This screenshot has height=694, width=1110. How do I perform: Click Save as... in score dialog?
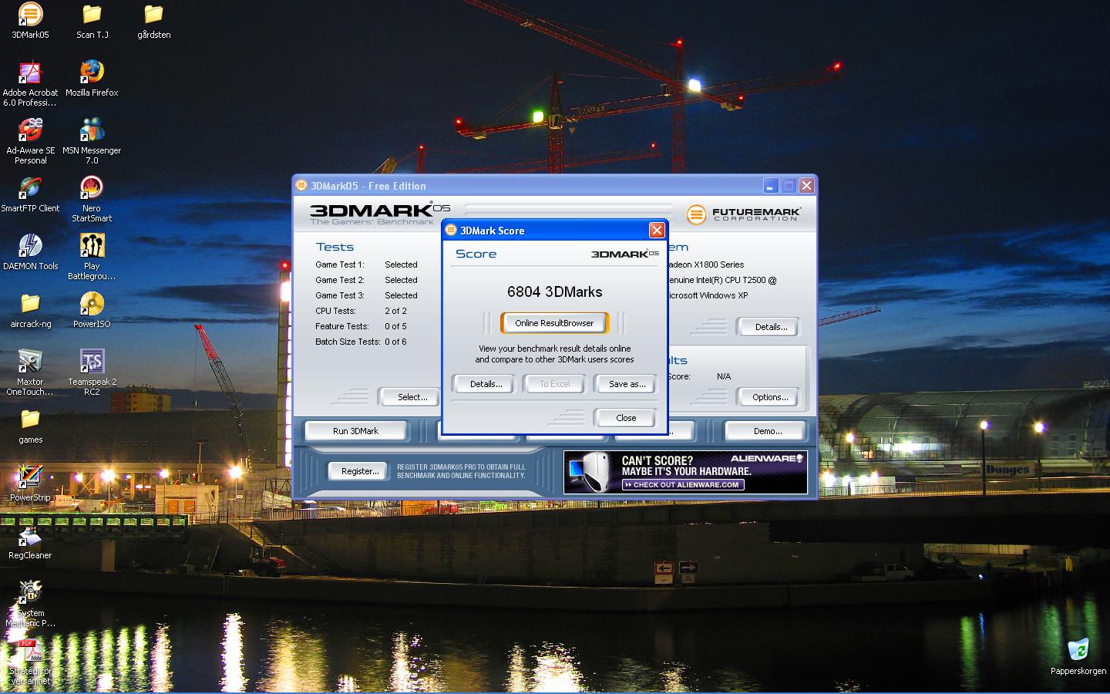point(627,384)
